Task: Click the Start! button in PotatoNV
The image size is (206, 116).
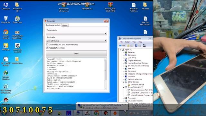Action: click(76, 53)
